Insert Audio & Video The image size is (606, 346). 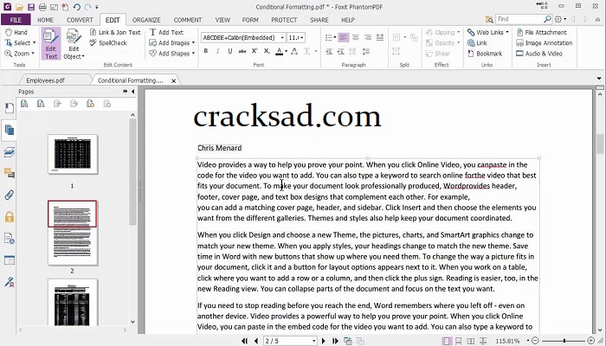point(539,54)
